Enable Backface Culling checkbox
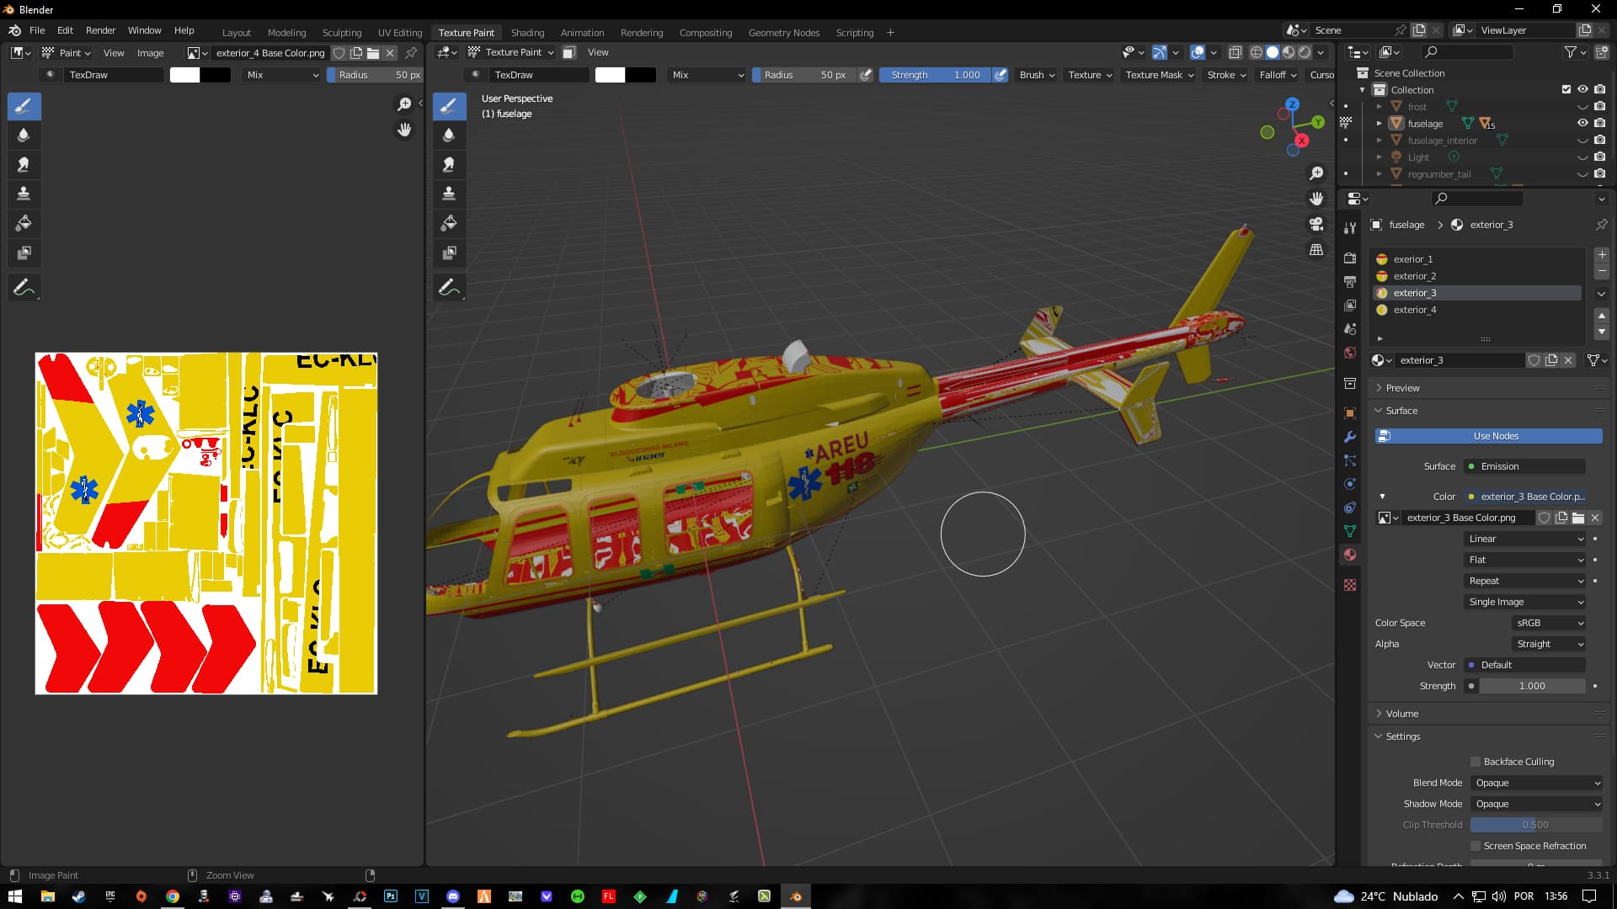This screenshot has width=1617, height=909. click(x=1476, y=762)
